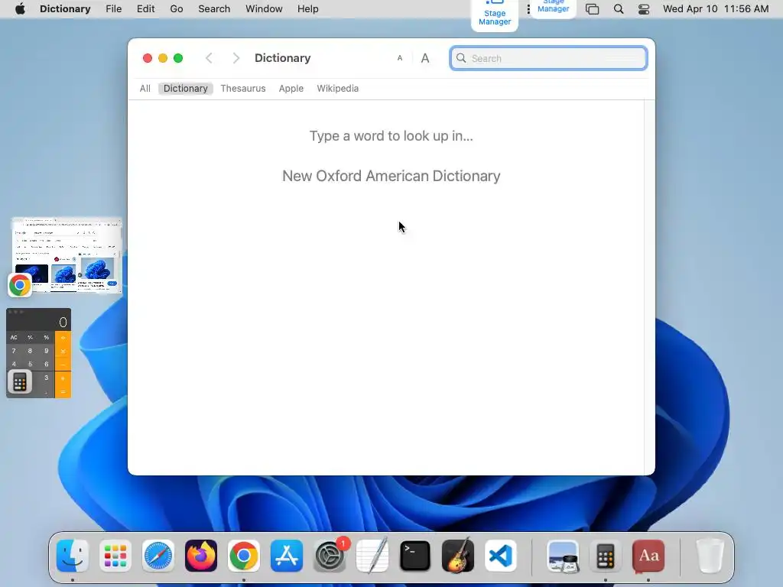Launch Firefox from the Dock
This screenshot has height=587, width=783.
point(201,556)
